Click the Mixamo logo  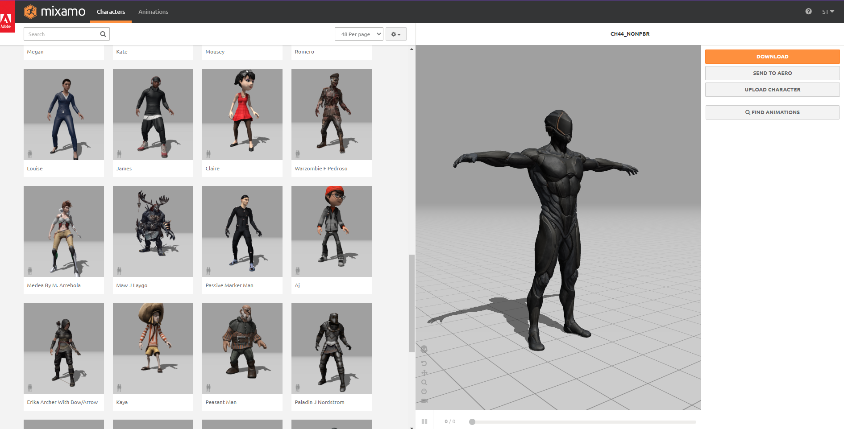click(54, 12)
